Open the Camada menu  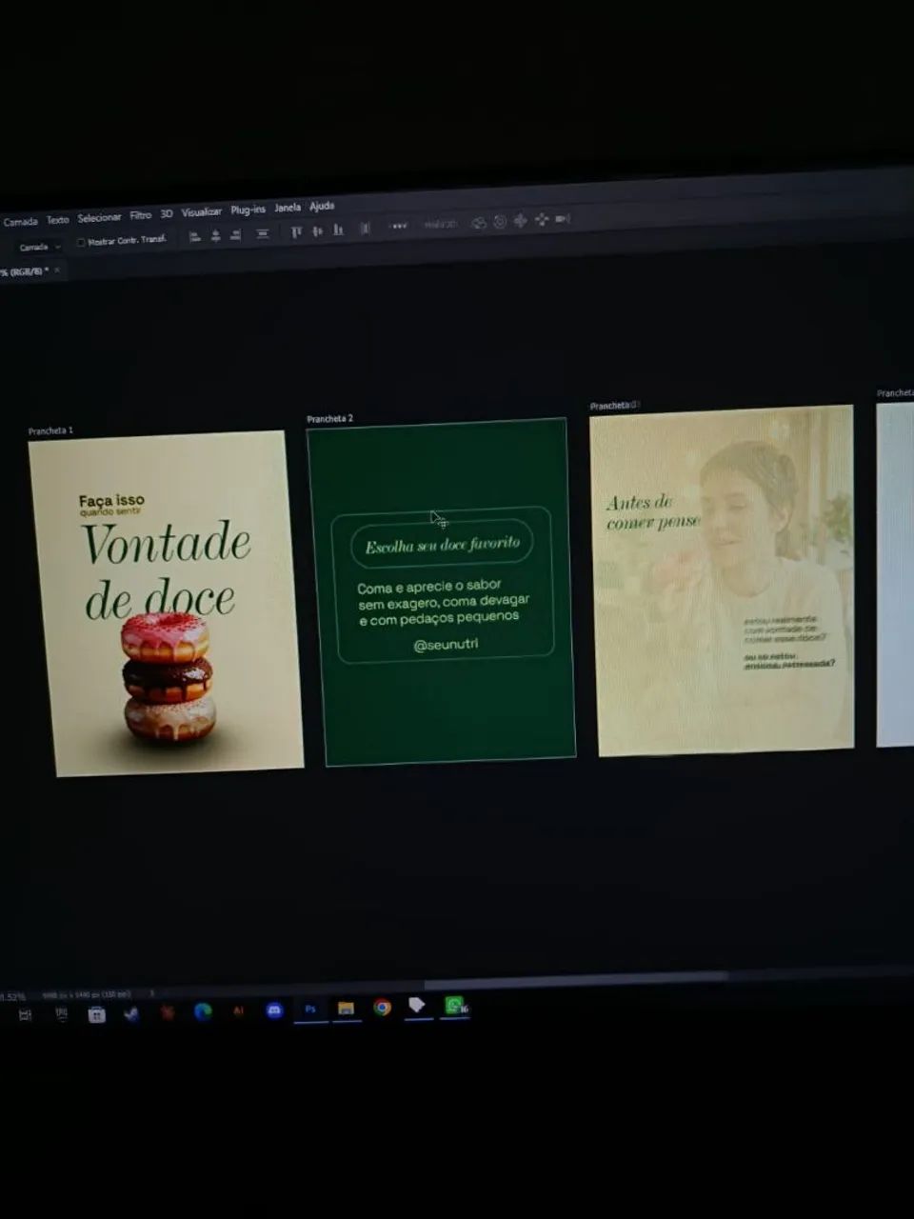pyautogui.click(x=20, y=222)
